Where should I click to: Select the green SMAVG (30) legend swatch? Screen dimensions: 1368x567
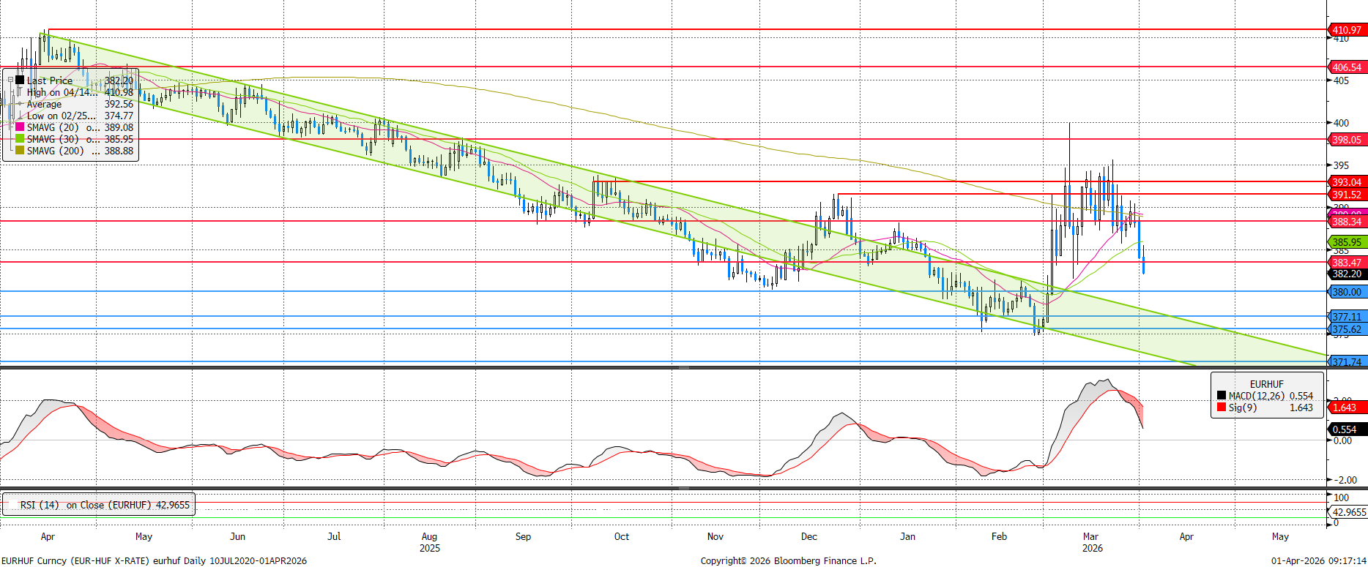coord(20,139)
